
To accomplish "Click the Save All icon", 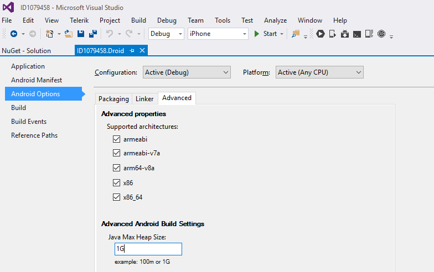I will tap(91, 34).
